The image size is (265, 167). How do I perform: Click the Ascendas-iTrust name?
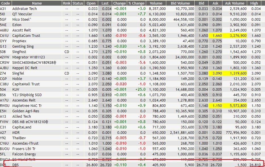[25, 143]
